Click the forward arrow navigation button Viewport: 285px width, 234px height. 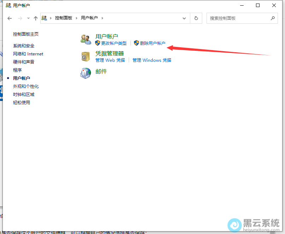(20, 18)
